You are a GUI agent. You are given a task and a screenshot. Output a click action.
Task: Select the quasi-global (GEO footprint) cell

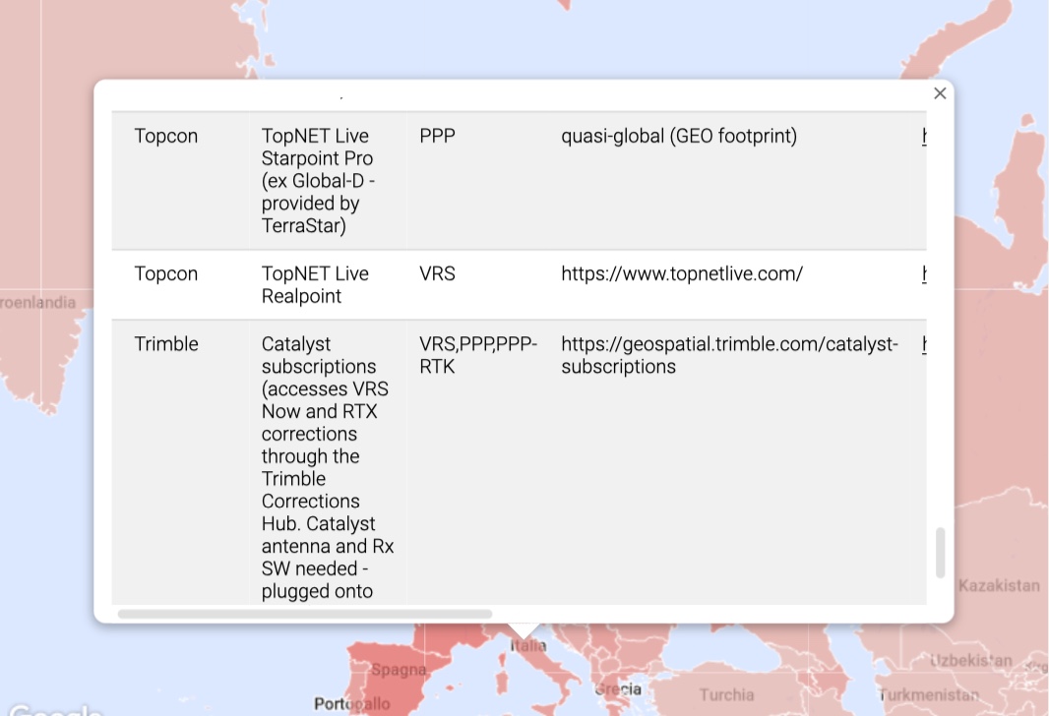click(679, 136)
